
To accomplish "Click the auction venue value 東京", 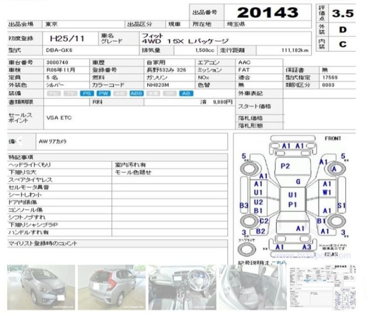I will point(52,24).
